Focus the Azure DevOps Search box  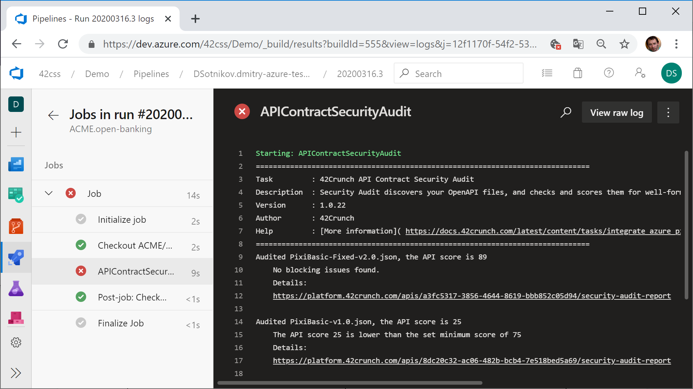(459, 73)
